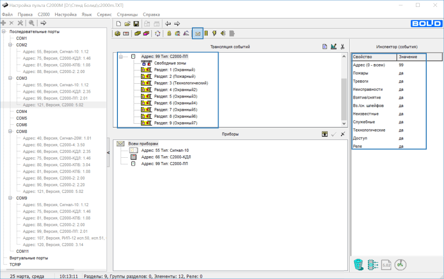Viewport: 444px width, 279px height.
Task: Open the Справка menu
Action: [151, 14]
